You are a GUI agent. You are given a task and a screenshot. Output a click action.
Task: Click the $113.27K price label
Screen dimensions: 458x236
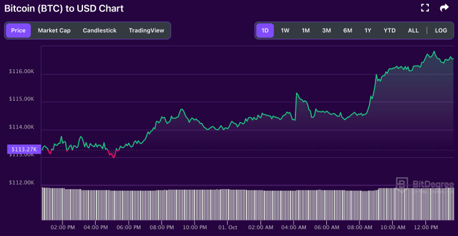point(23,149)
